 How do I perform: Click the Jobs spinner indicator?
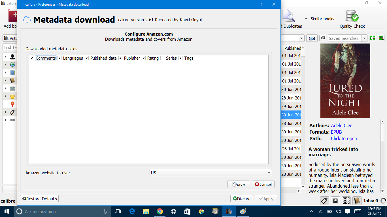(x=383, y=201)
